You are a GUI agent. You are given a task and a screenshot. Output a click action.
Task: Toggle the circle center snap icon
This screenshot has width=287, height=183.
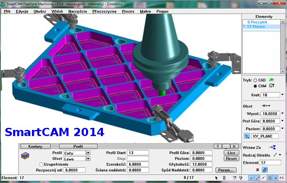point(270,178)
